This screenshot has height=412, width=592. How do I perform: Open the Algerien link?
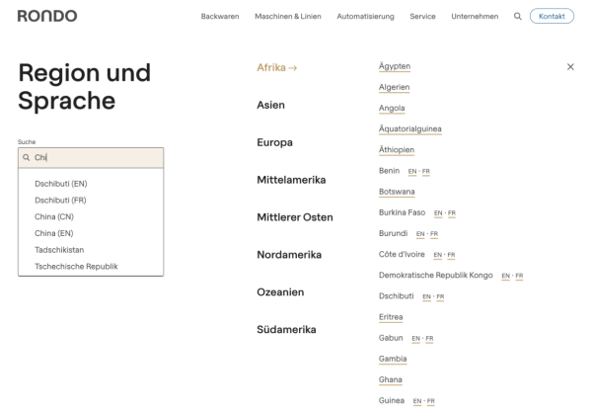click(394, 87)
